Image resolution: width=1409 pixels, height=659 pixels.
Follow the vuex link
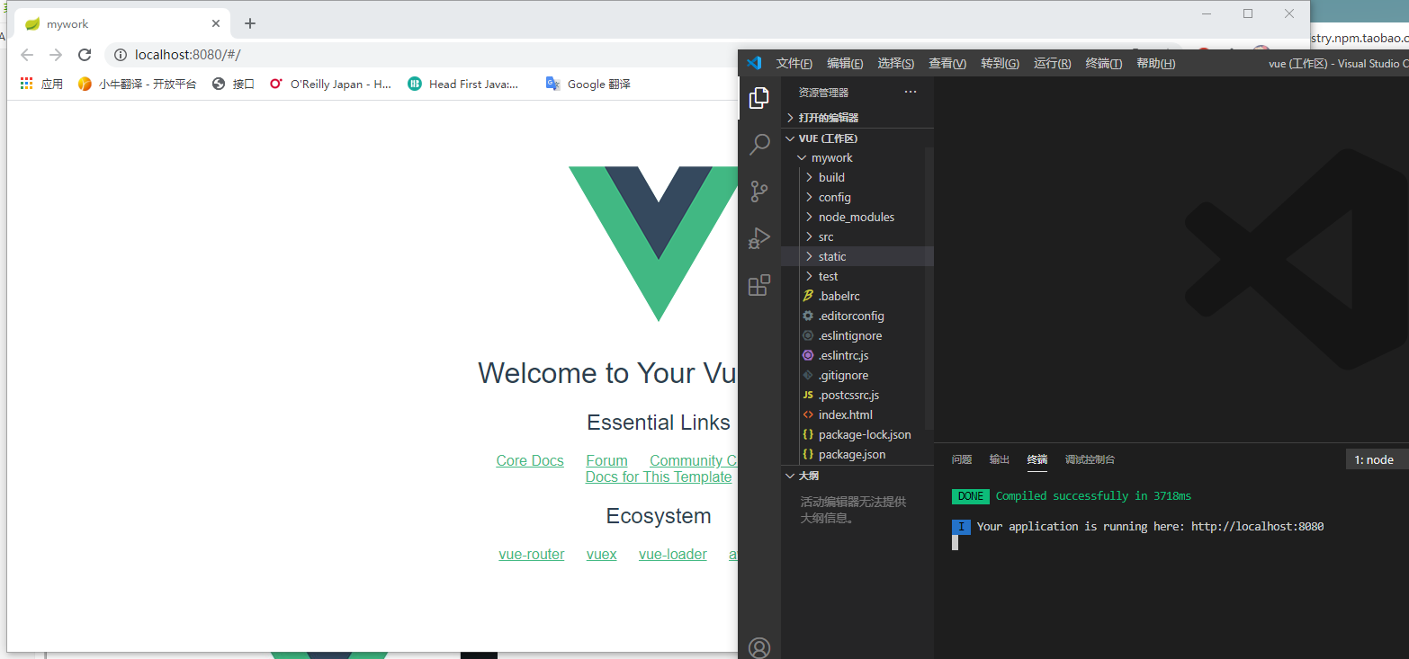[602, 555]
